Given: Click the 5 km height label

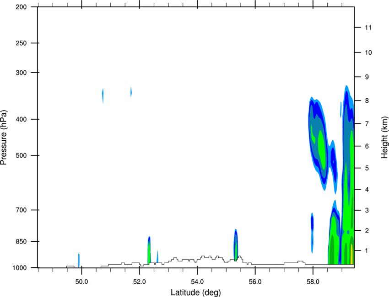Looking at the screenshot, I should coord(367,168).
